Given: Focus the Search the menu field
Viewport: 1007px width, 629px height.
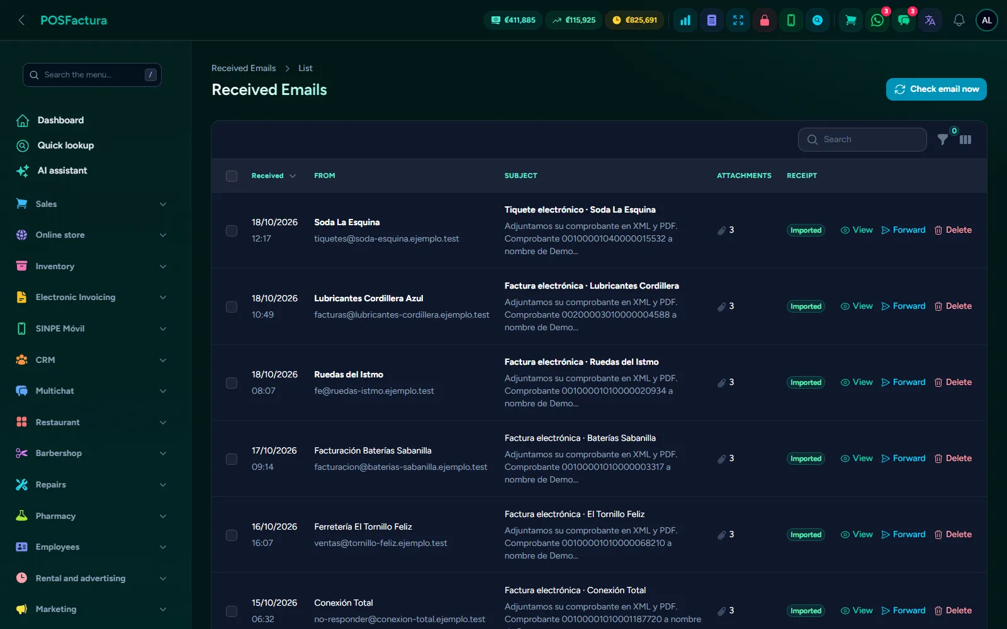Looking at the screenshot, I should click(x=92, y=75).
